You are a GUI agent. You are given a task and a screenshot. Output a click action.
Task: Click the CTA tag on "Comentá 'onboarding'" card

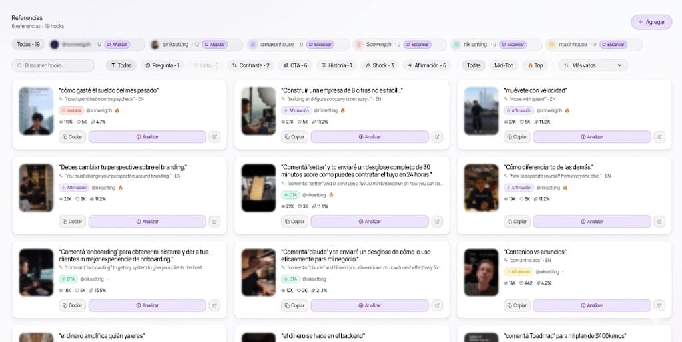point(69,279)
